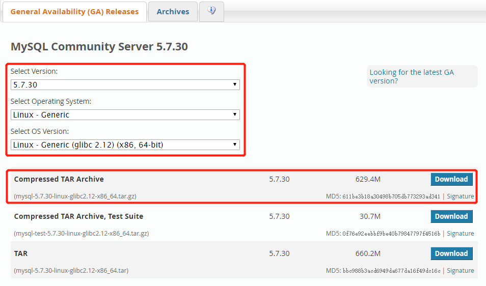The height and width of the screenshot is (286, 486).
Task: Click the 'Select Version:' label
Action: (x=34, y=71)
